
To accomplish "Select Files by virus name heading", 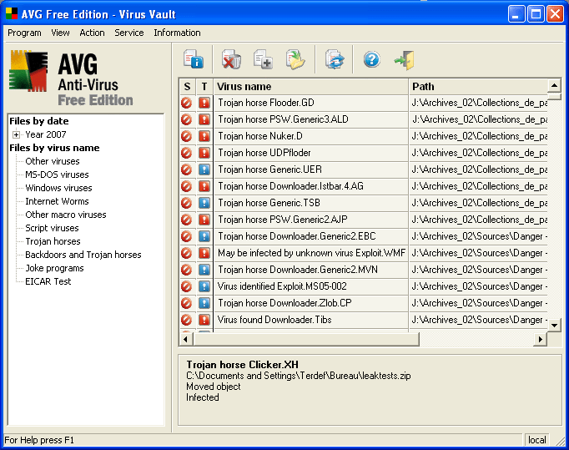I will point(54,148).
